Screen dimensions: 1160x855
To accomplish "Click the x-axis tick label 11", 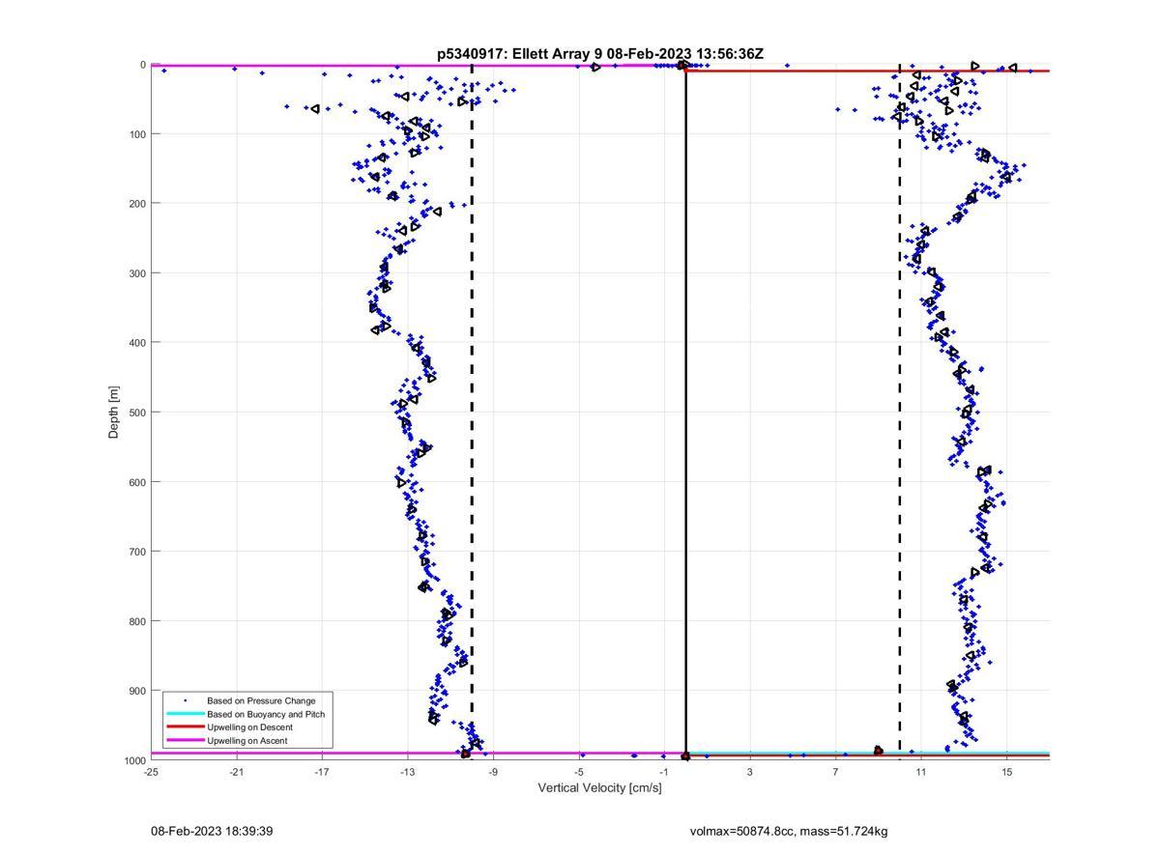I will (x=921, y=772).
